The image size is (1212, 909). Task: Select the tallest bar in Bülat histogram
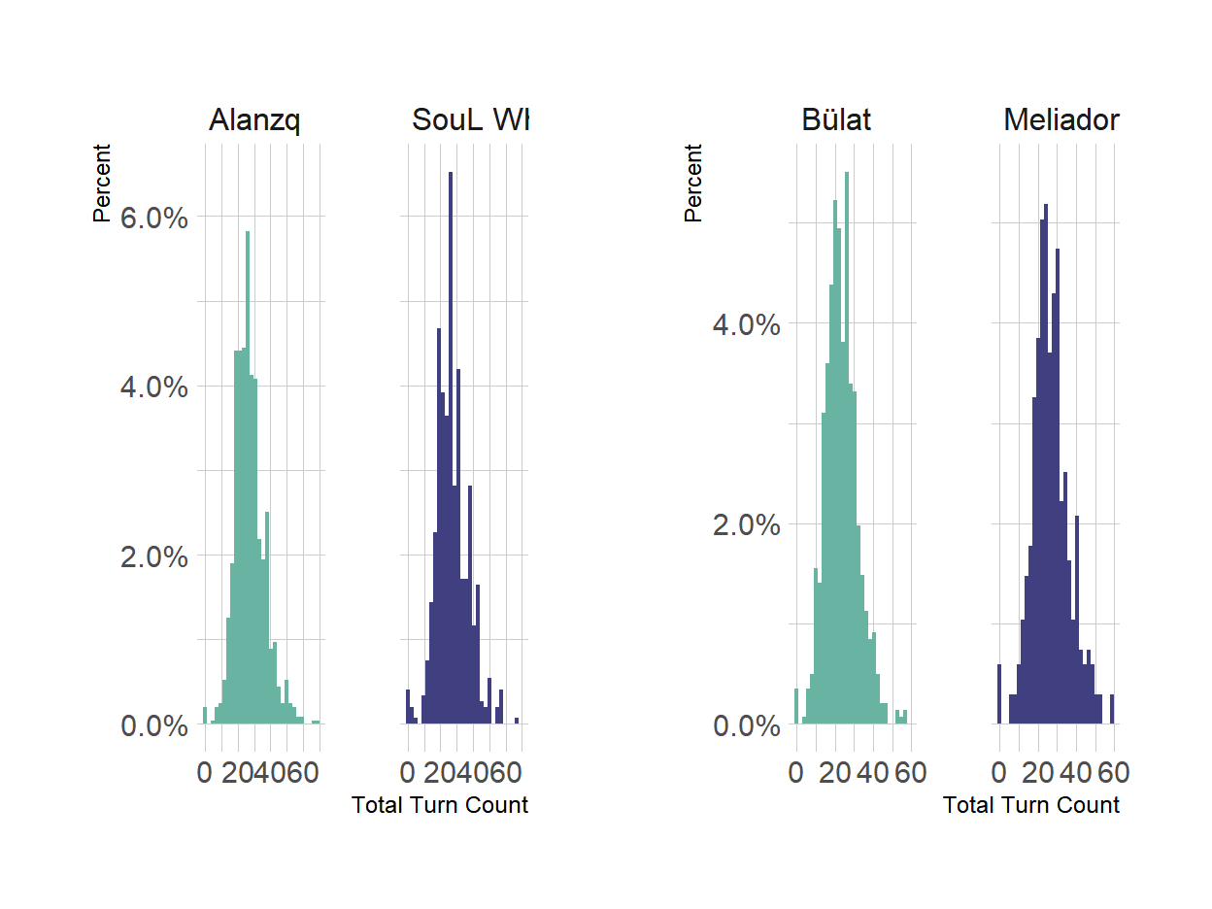coord(846,448)
